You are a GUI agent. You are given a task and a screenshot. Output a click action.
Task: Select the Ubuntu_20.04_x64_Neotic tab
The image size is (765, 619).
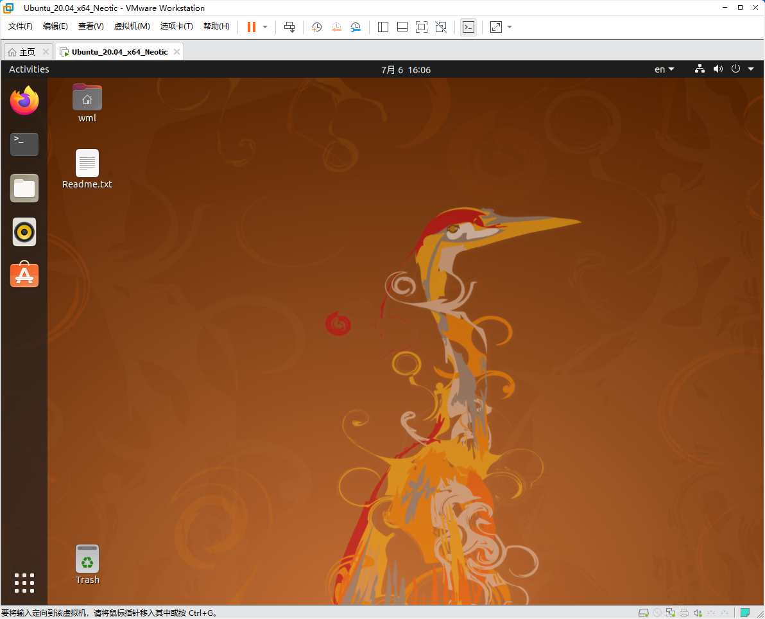(x=119, y=52)
